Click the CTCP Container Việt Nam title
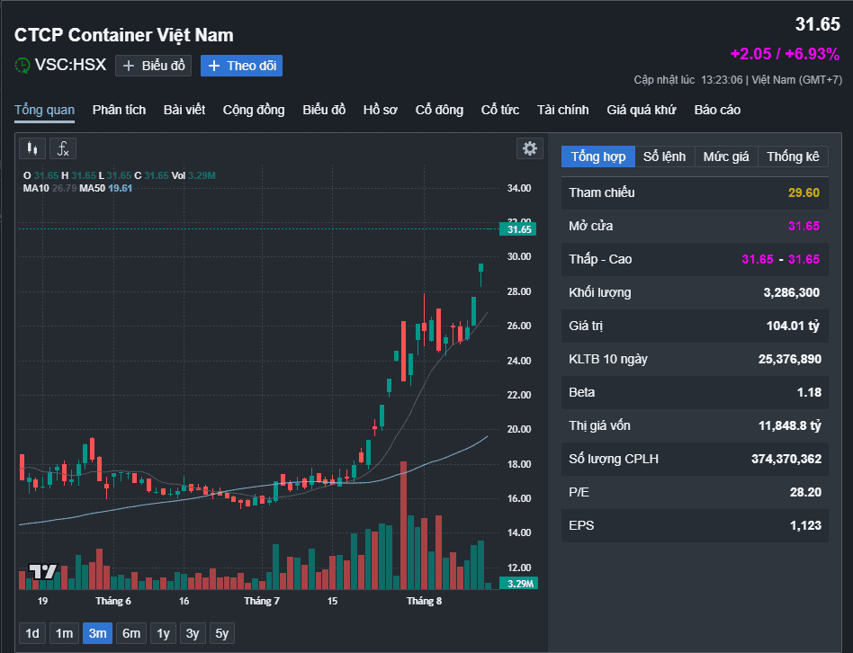This screenshot has height=653, width=853. (124, 35)
